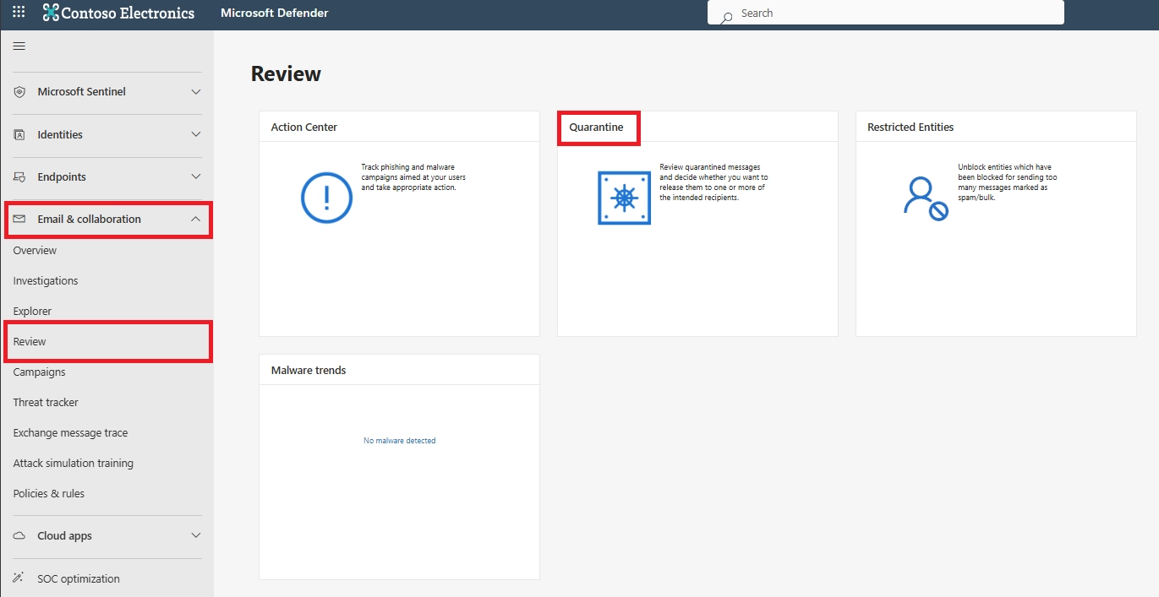
Task: Click the Action Center exclamation icon
Action: click(325, 197)
